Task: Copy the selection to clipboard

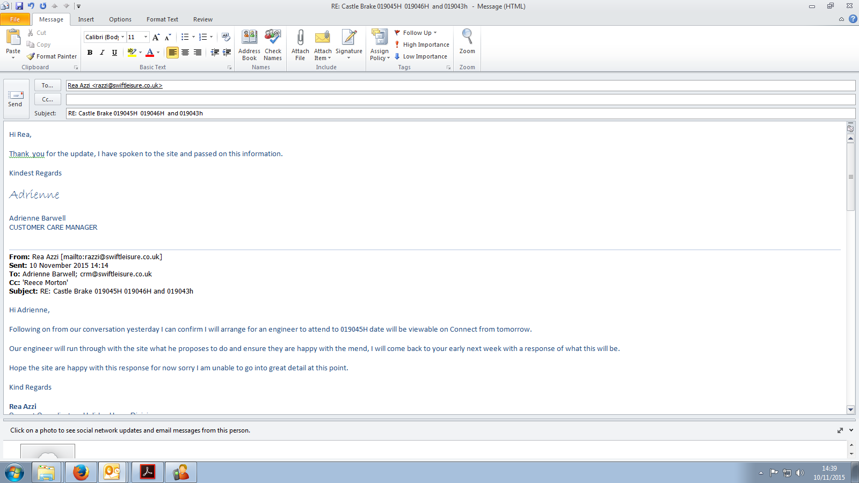Action: tap(39, 45)
